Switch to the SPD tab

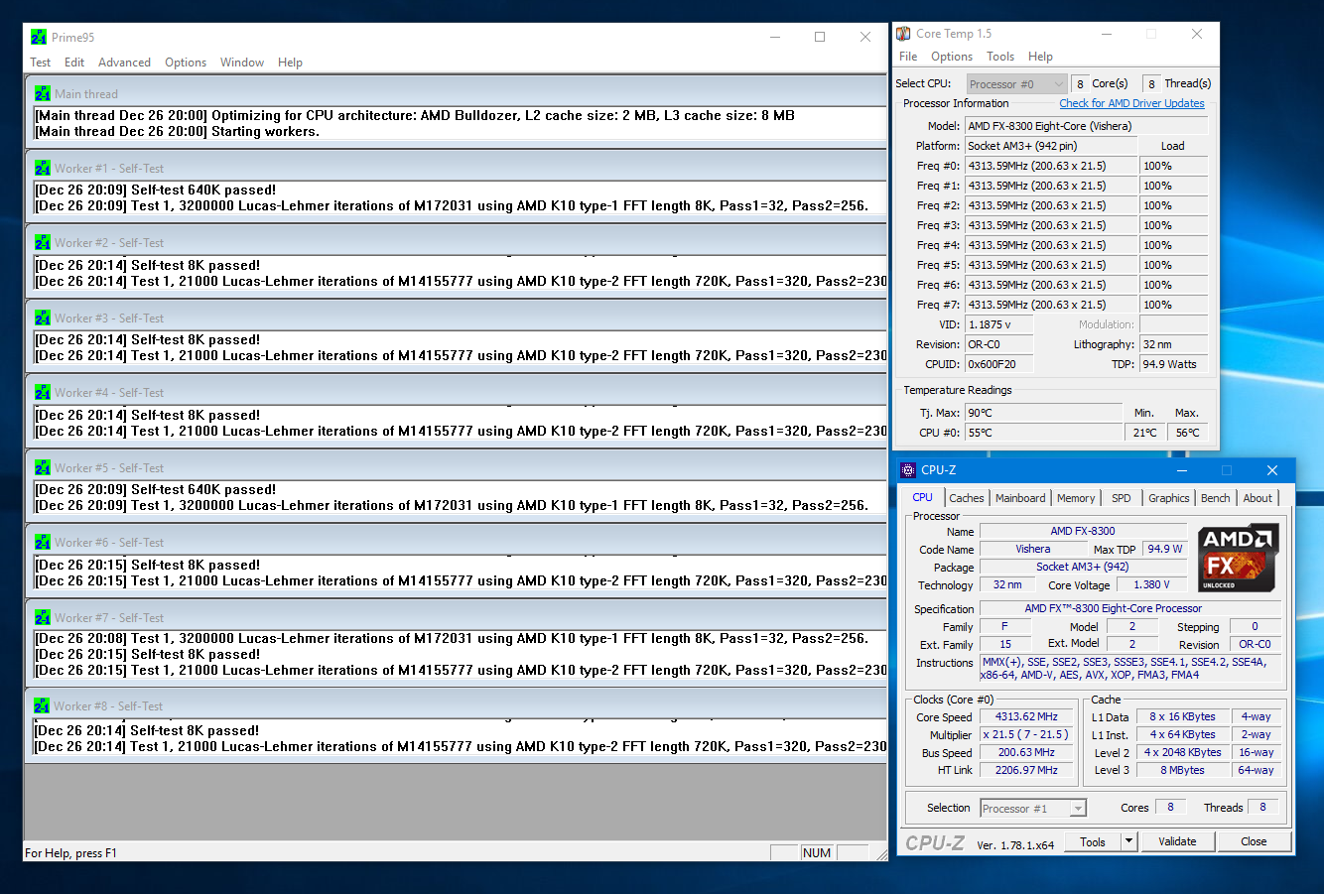[x=1122, y=498]
